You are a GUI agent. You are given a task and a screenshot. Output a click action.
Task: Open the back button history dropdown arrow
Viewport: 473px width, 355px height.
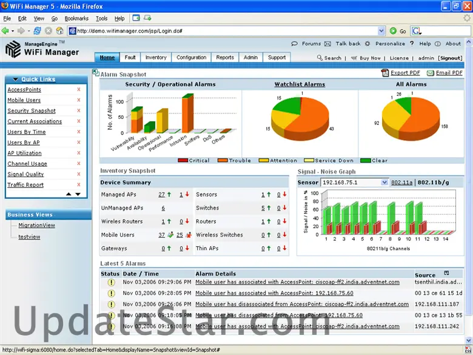pyautogui.click(x=13, y=31)
